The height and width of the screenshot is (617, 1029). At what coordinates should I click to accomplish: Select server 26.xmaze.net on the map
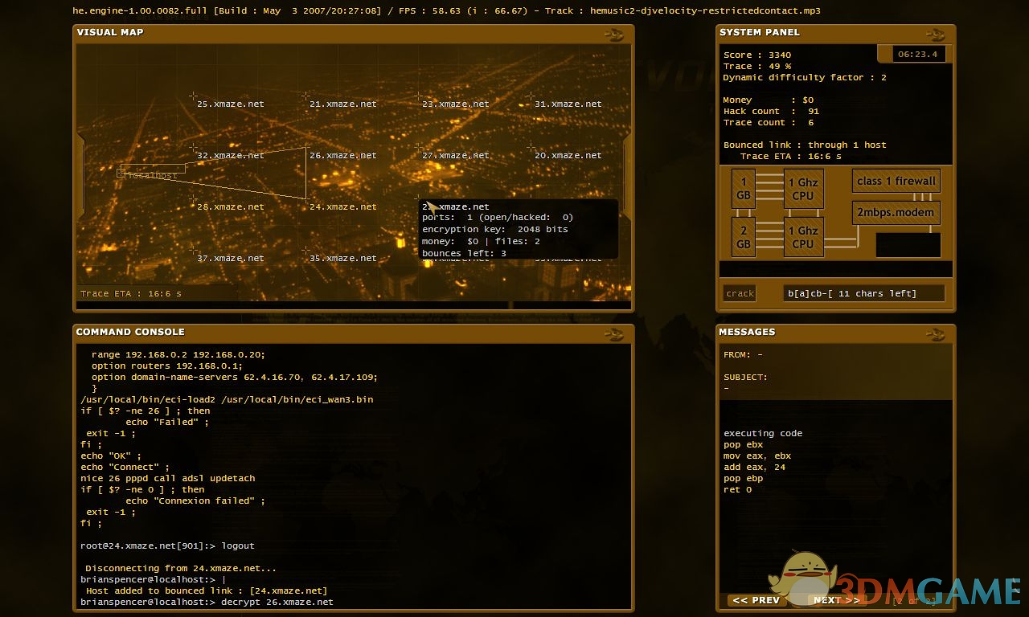pos(342,156)
